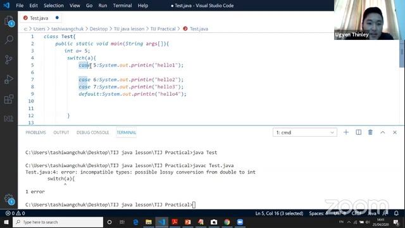Click the errors and warnings status indicator
The width and height of the screenshot is (405, 228).
[x=15, y=213]
